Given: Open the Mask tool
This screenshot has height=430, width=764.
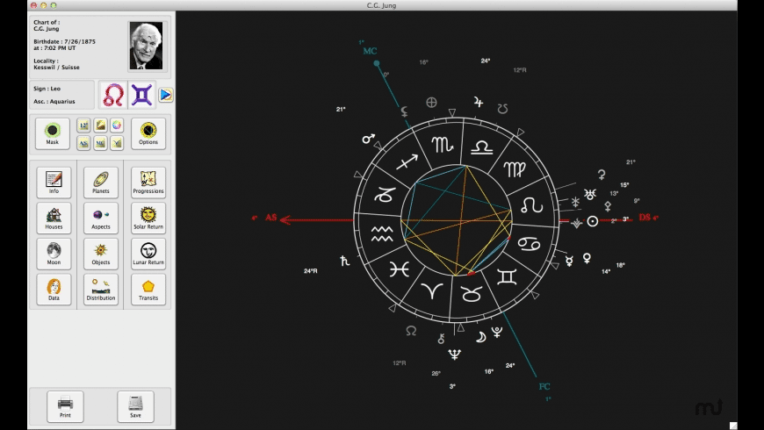Looking at the screenshot, I should [53, 133].
